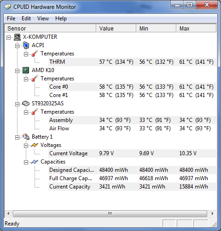Click the X-KOMPUTER computer icon

(x=17, y=37)
